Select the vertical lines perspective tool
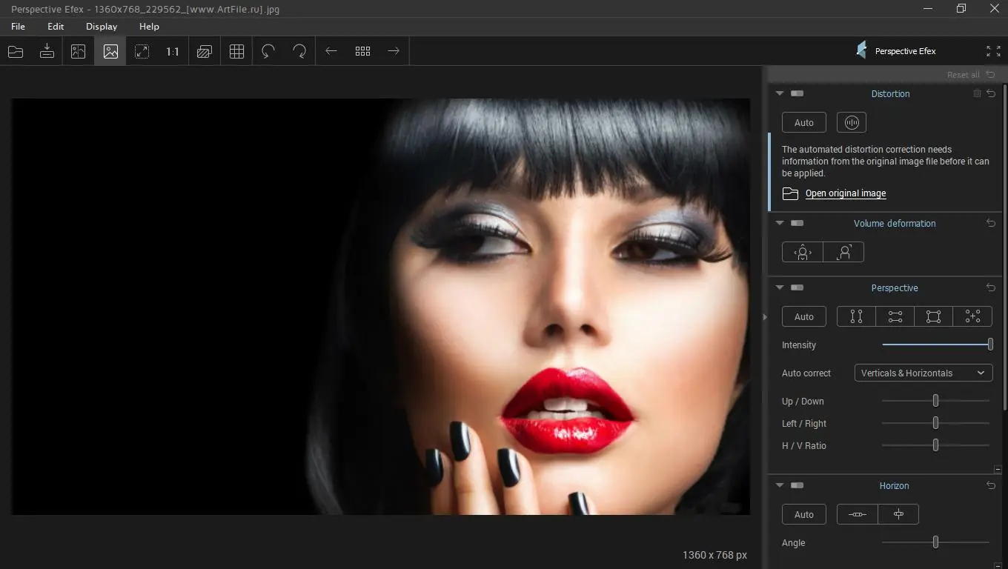 (x=856, y=316)
